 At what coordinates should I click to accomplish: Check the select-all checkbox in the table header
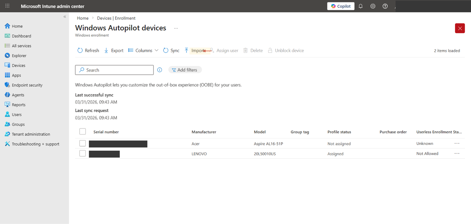click(x=82, y=131)
